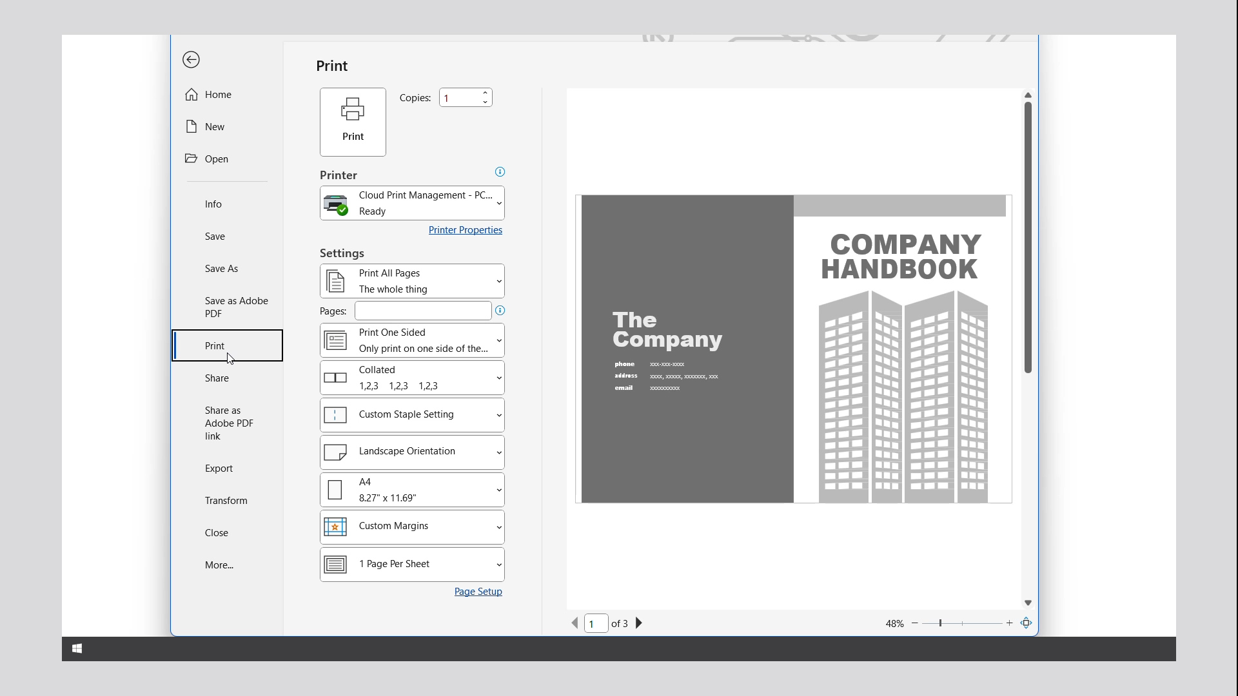
Task: Go to next preview page arrow
Action: point(639,623)
